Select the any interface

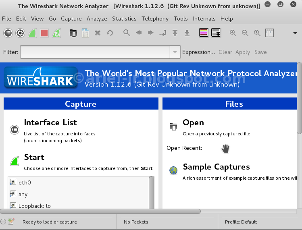pyautogui.click(x=78, y=194)
